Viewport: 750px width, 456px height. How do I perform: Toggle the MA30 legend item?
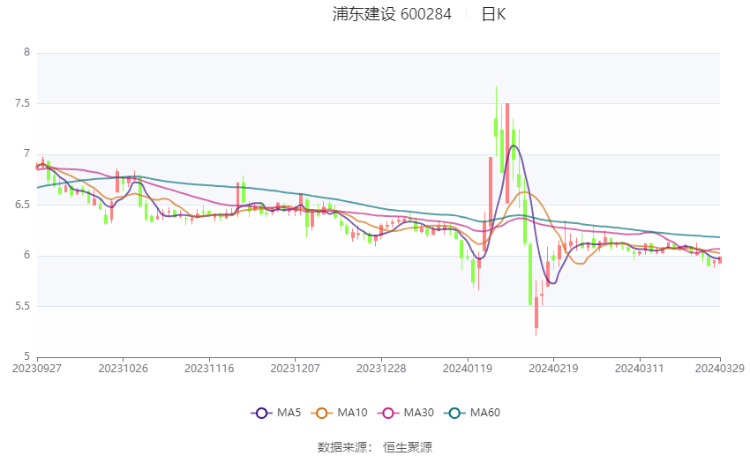click(x=406, y=413)
